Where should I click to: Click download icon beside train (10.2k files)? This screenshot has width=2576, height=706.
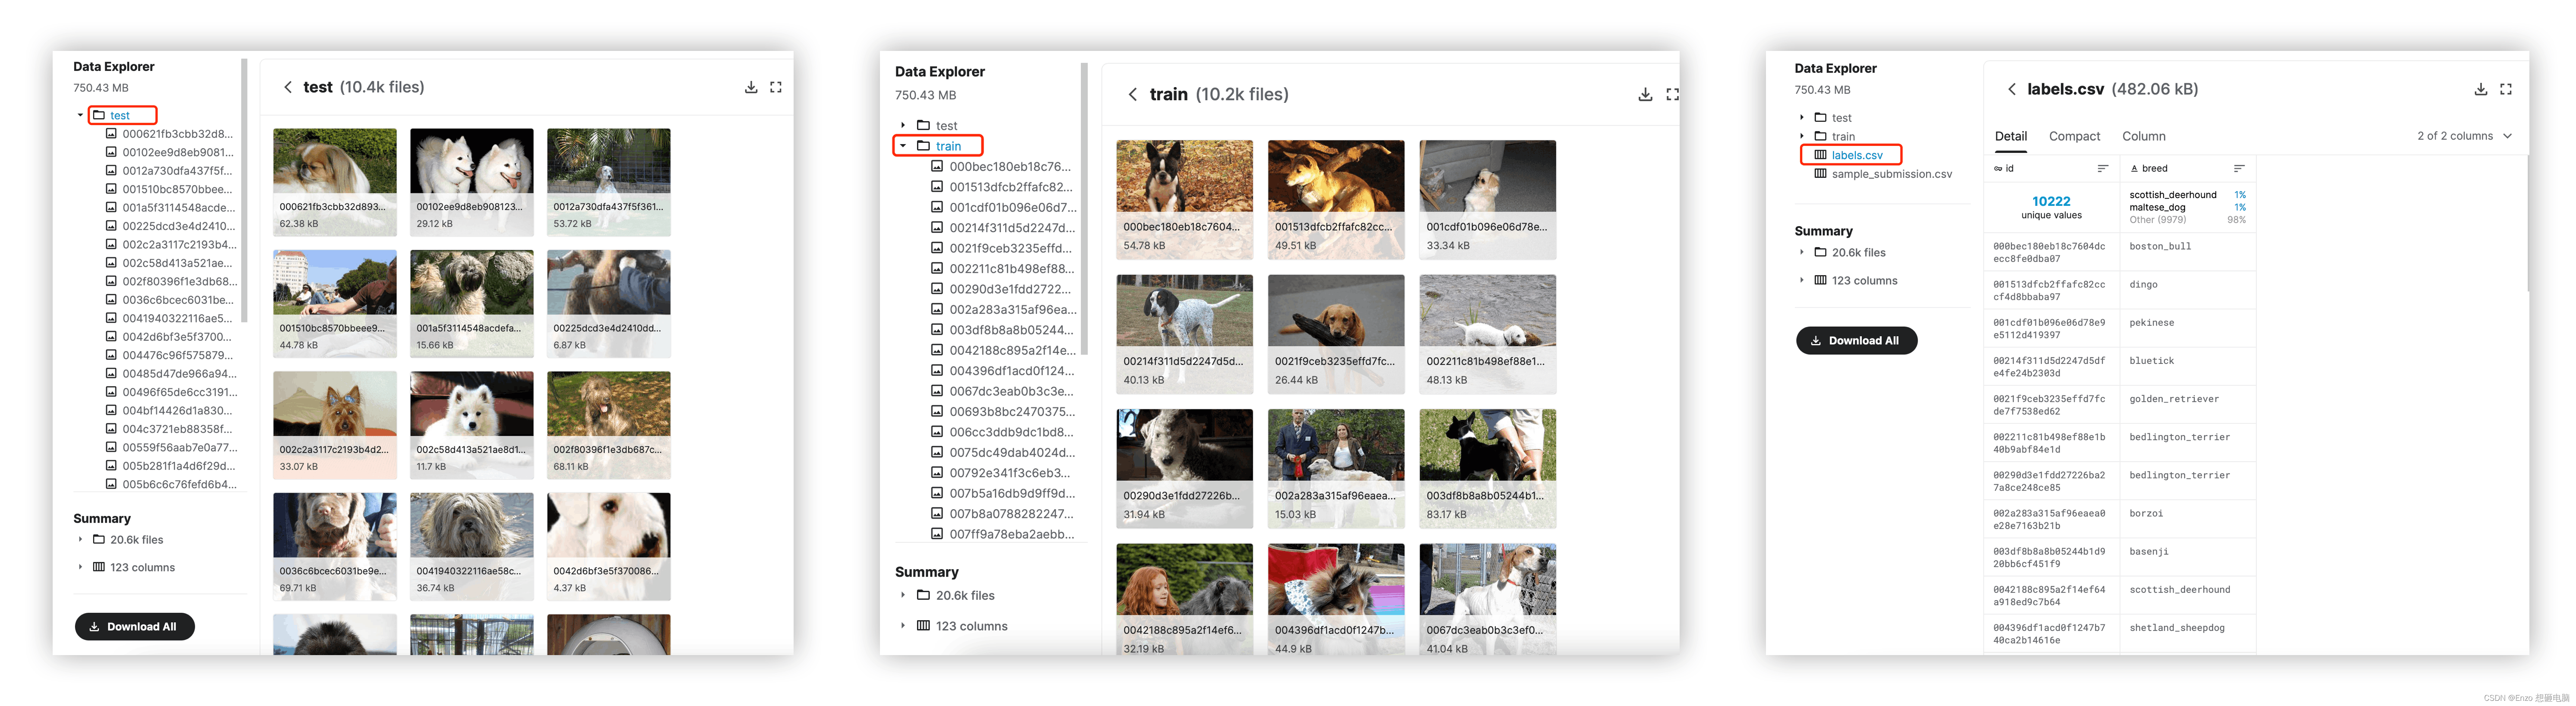click(1645, 95)
